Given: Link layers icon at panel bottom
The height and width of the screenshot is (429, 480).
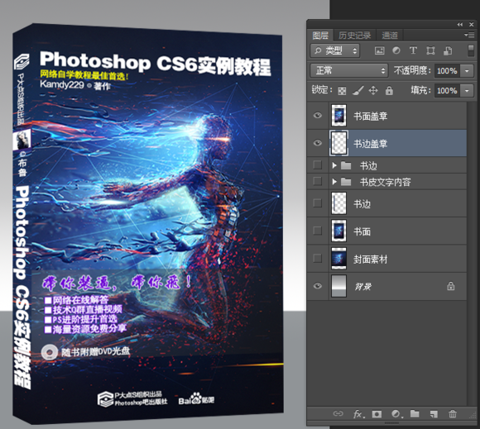Looking at the screenshot, I should (x=338, y=414).
